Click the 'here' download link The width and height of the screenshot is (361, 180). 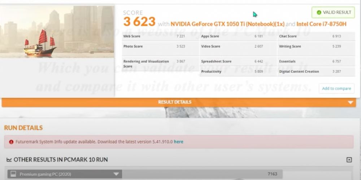pyautogui.click(x=178, y=141)
